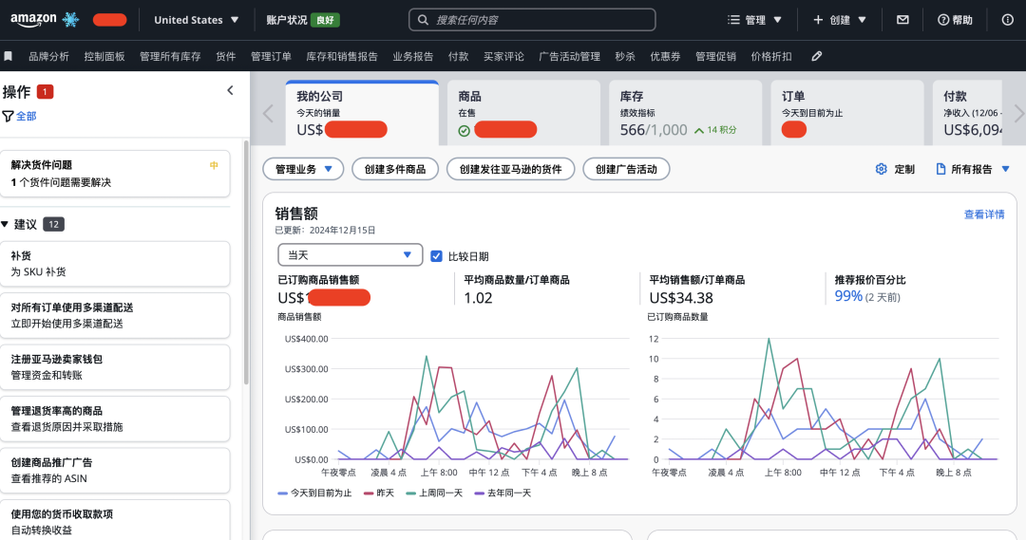Toggle the 比较日期 checkbox

pos(436,256)
